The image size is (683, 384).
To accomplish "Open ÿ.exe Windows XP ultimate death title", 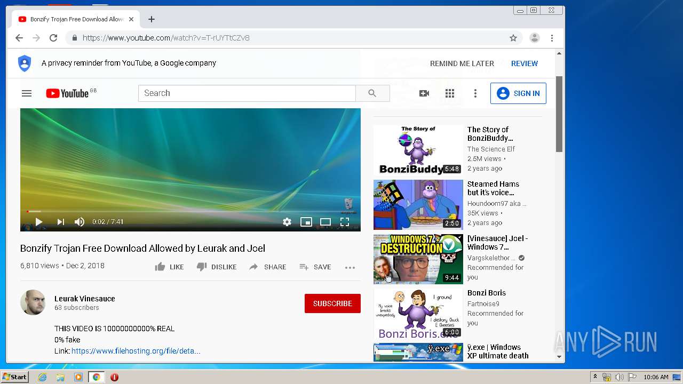I will (498, 351).
